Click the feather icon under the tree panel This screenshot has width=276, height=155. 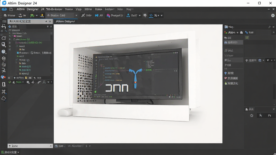pyautogui.click(x=39, y=82)
